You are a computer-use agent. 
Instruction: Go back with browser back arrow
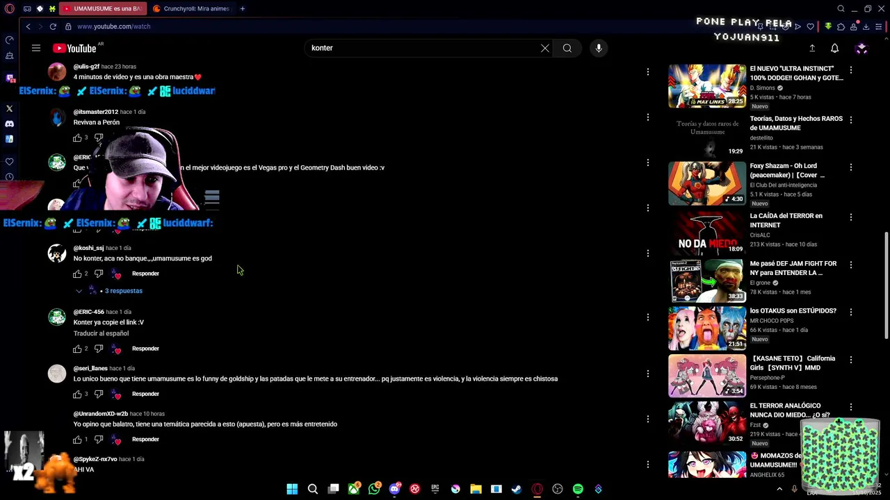[x=28, y=26]
